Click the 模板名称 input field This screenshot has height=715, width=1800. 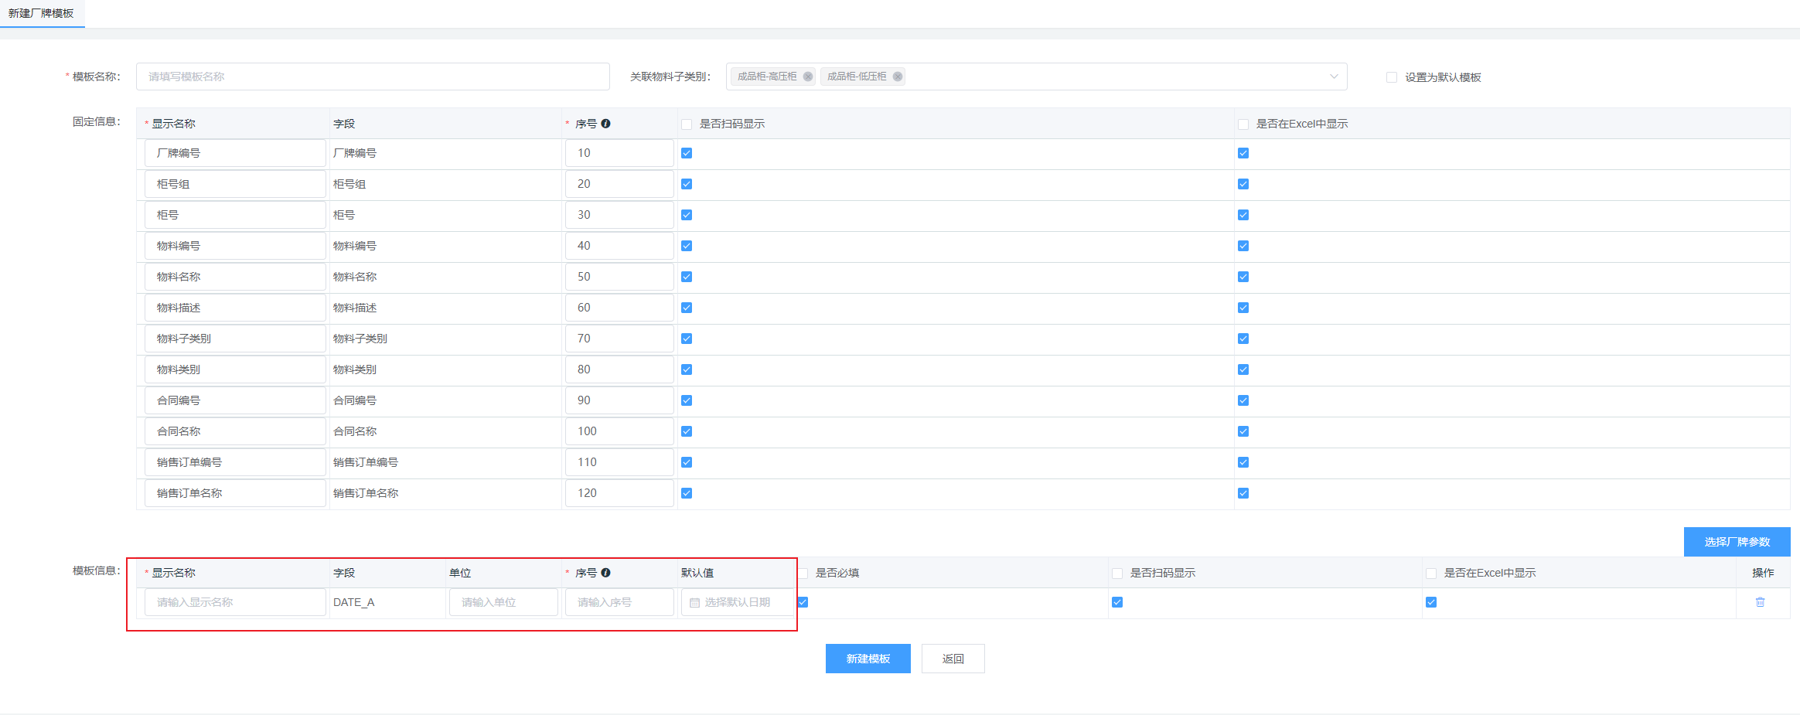pyautogui.click(x=373, y=77)
